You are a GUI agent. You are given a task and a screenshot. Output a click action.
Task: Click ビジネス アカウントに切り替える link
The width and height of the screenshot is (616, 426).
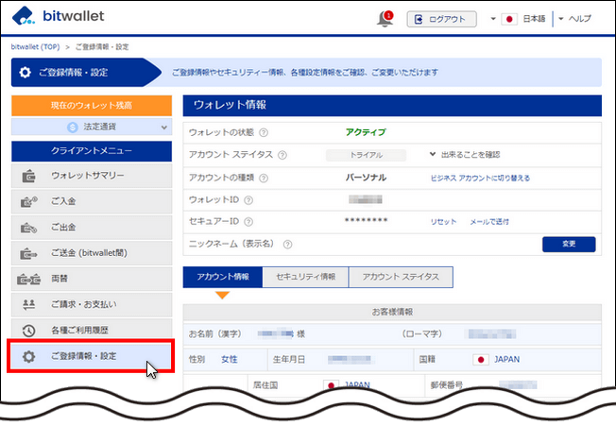[480, 178]
